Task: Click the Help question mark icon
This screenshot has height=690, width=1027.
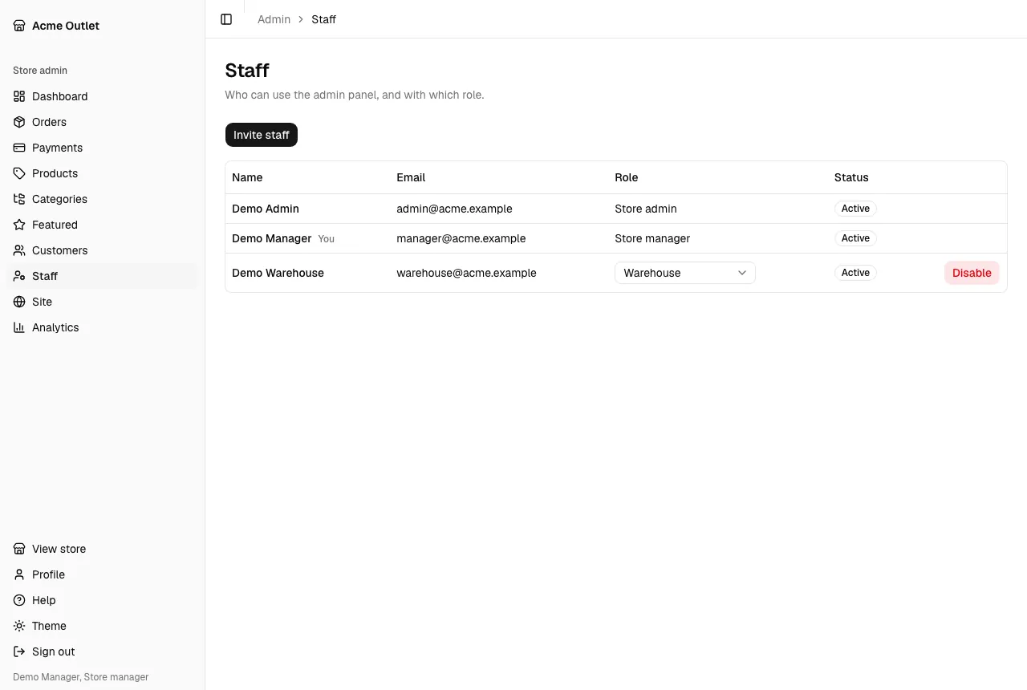Action: [x=19, y=600]
